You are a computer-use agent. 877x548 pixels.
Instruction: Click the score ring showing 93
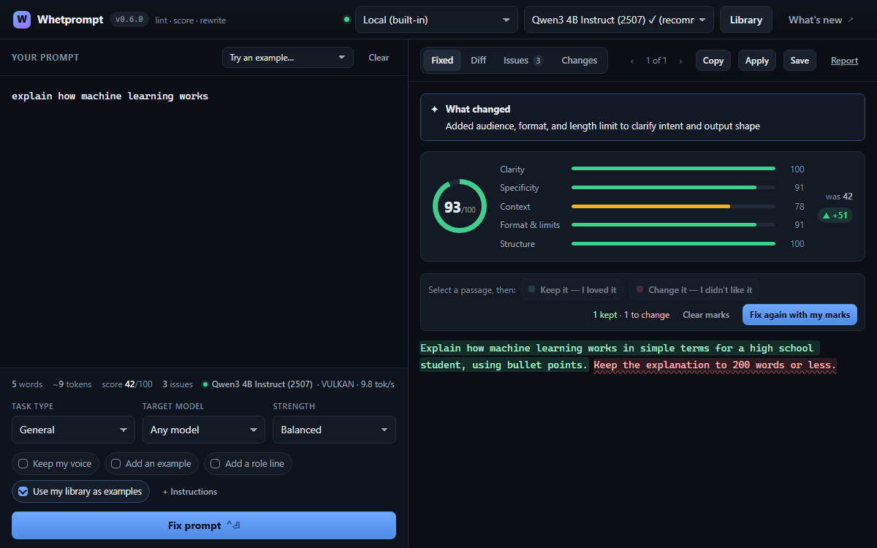[x=460, y=207]
